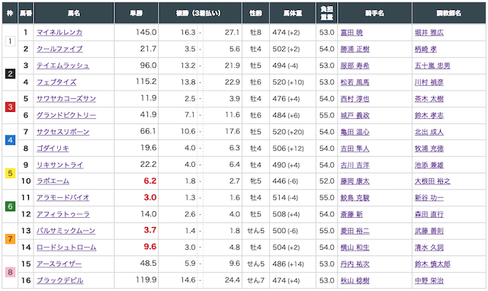This screenshot has height=291, width=488.
Task: Click jockey link 西村 淳也
Action: click(355, 99)
